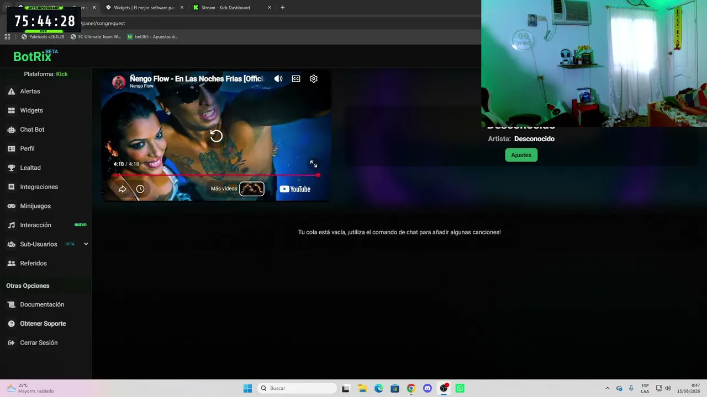Image resolution: width=707 pixels, height=397 pixels.
Task: Click the red video progress bar
Action: pyautogui.click(x=216, y=175)
